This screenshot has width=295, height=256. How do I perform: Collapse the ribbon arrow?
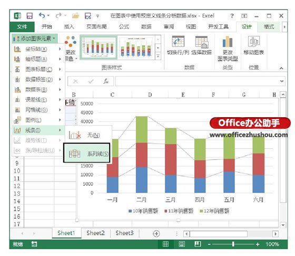tap(281, 68)
